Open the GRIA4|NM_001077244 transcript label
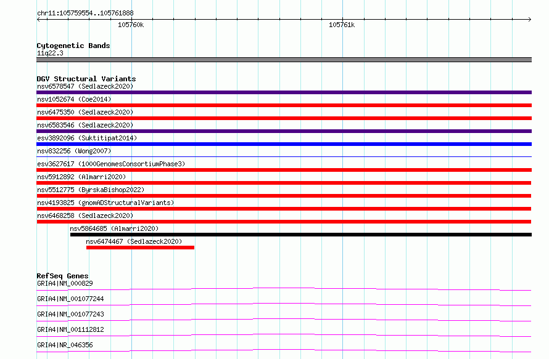549x359 pixels. [70, 299]
